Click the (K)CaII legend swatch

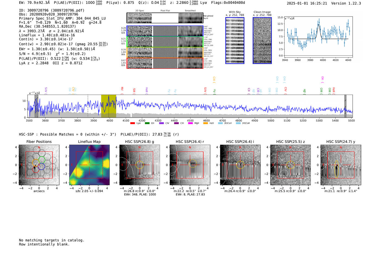(x=220, y=123)
